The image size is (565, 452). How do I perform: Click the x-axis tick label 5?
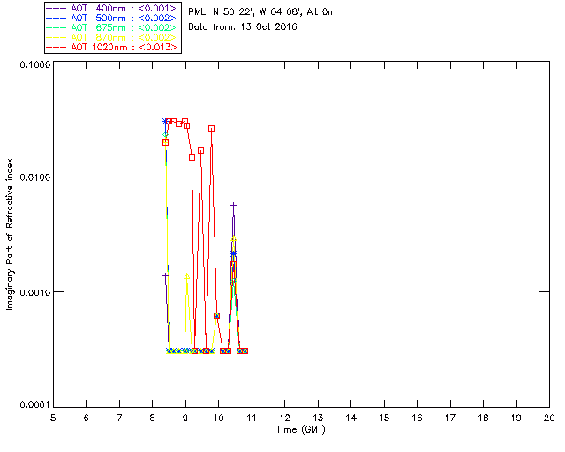pos(53,418)
